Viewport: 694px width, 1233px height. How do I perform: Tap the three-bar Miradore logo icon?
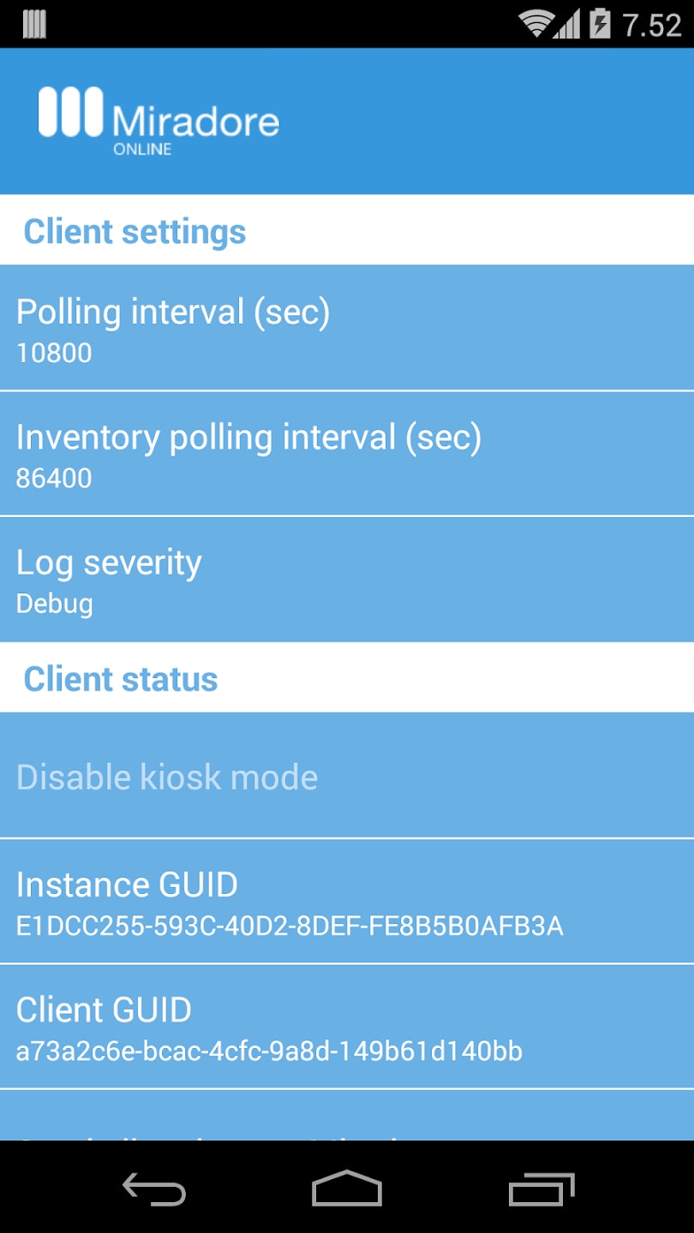70,111
